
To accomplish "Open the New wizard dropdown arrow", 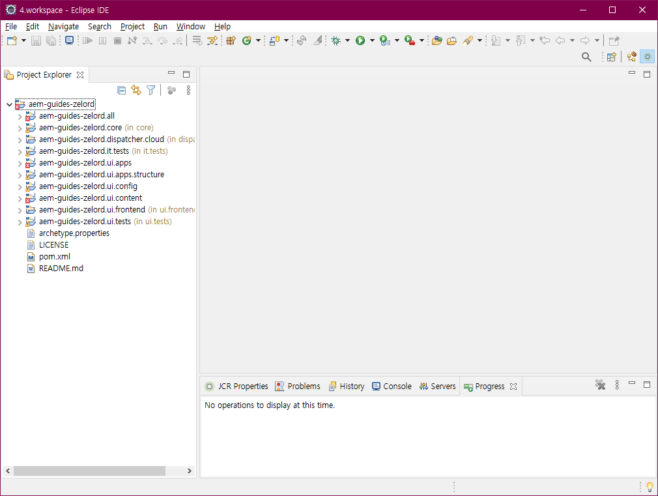I will tap(23, 41).
